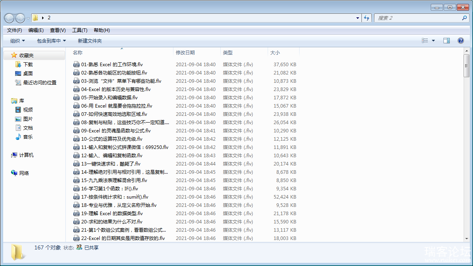Image resolution: width=473 pixels, height=266 pixels.
Task: Click FLV icon of 21-第1个数组公式案例 file
Action: pyautogui.click(x=76, y=230)
